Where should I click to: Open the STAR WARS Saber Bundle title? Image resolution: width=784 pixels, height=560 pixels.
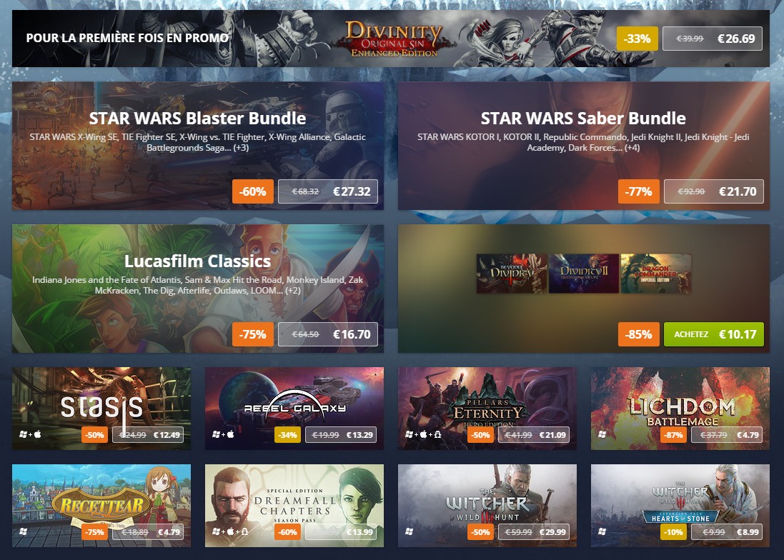click(x=583, y=119)
